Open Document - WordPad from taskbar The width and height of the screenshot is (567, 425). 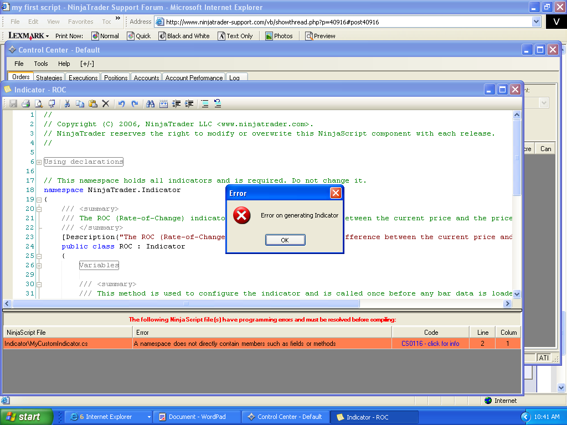click(x=197, y=417)
